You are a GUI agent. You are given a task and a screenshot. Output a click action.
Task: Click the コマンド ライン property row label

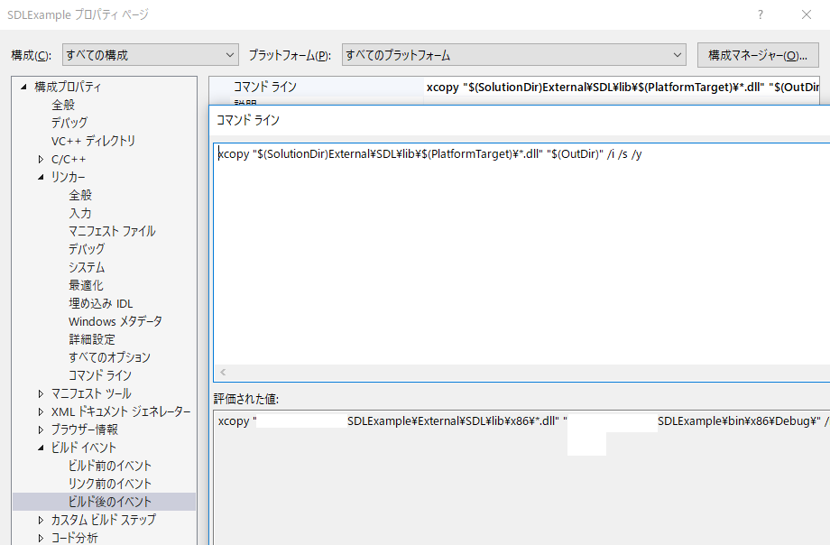click(265, 87)
